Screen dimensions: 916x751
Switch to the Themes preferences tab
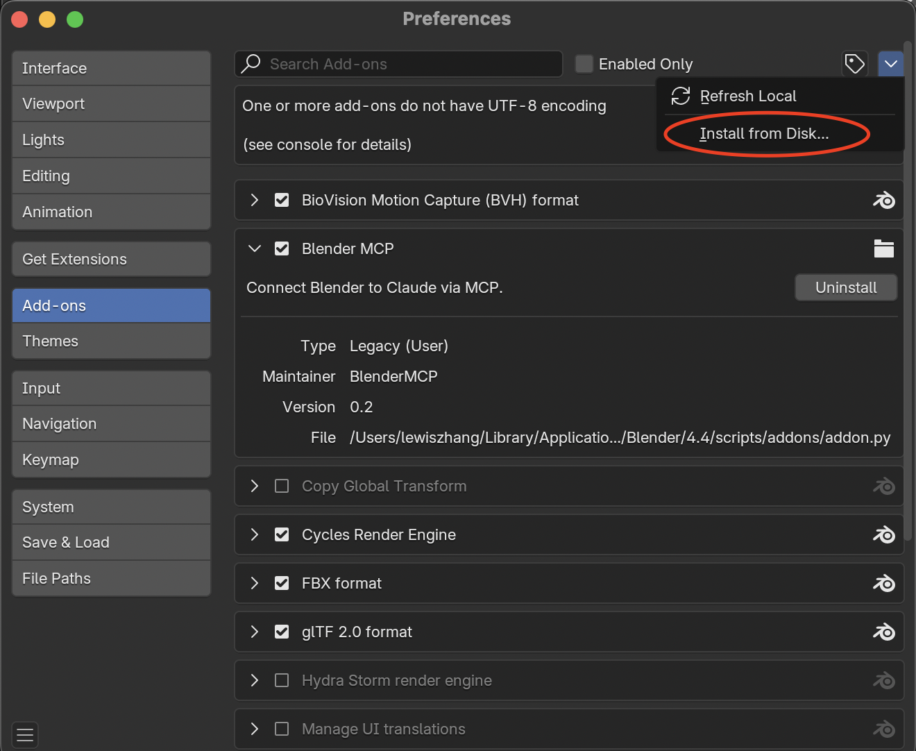click(111, 341)
